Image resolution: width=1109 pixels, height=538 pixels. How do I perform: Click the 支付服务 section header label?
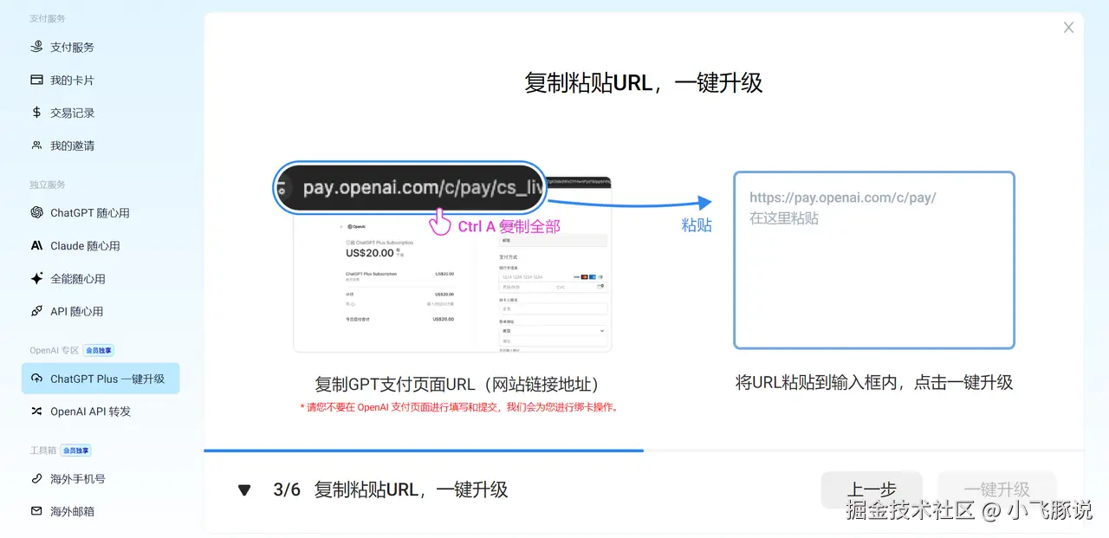(x=48, y=18)
